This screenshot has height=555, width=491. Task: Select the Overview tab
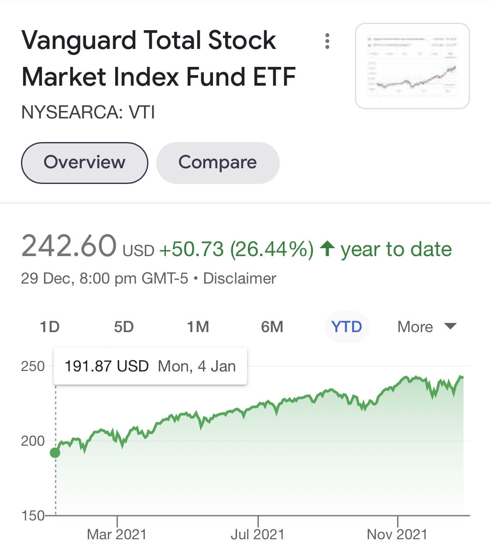(84, 163)
